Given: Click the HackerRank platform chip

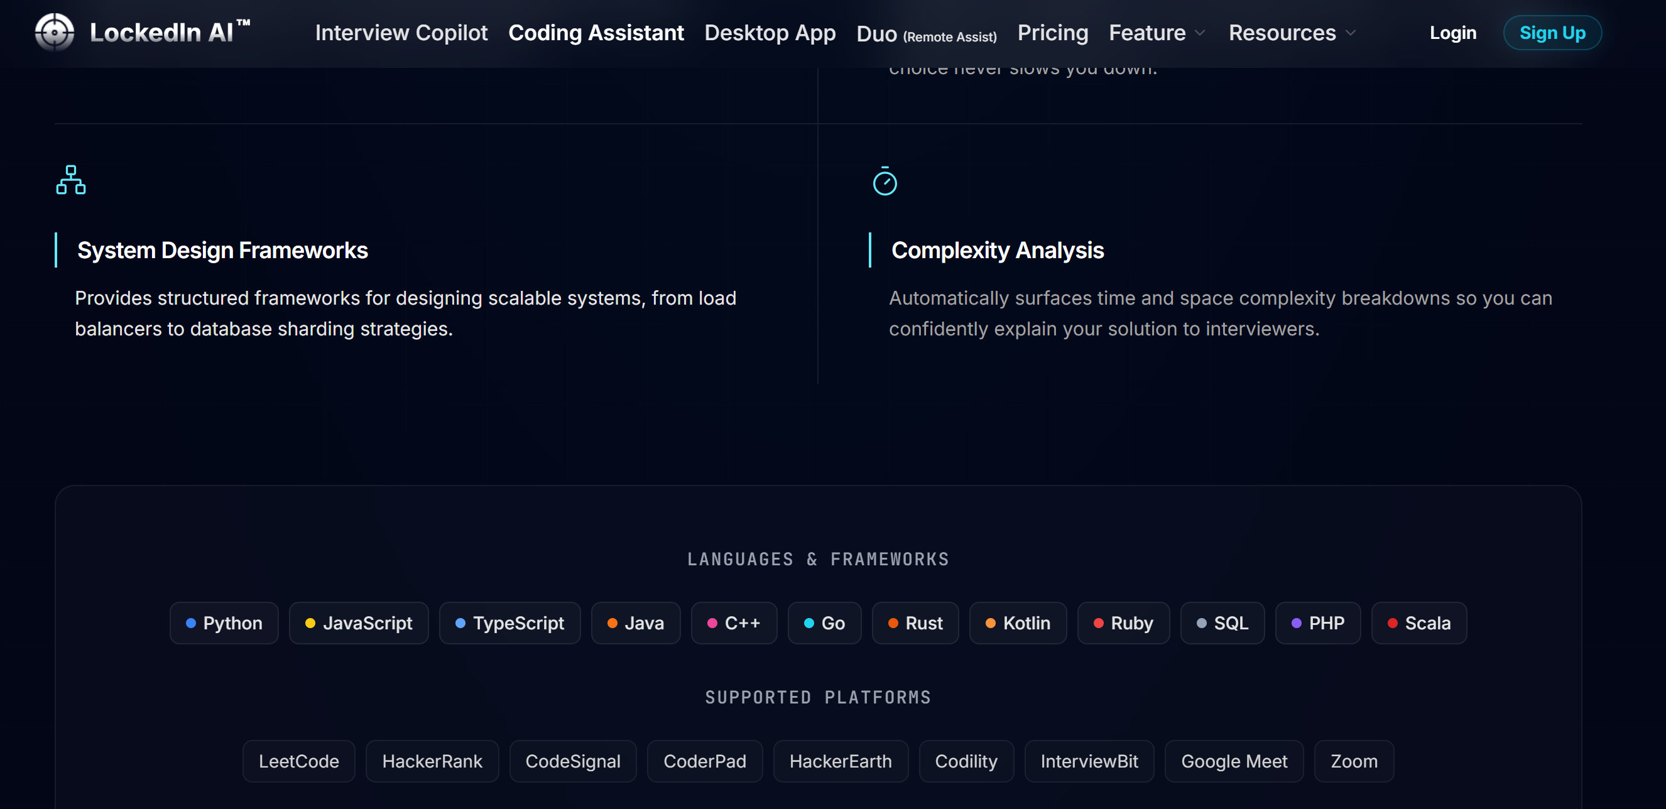Looking at the screenshot, I should pyautogui.click(x=432, y=761).
